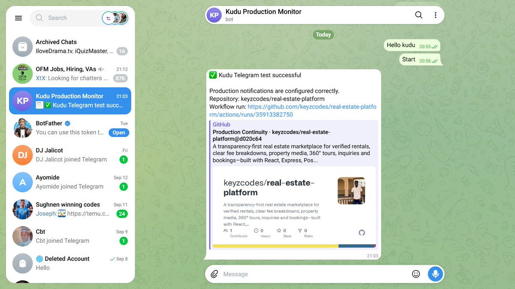The height and width of the screenshot is (289, 515).
Task: Start voice recording with microphone button
Action: (x=435, y=274)
